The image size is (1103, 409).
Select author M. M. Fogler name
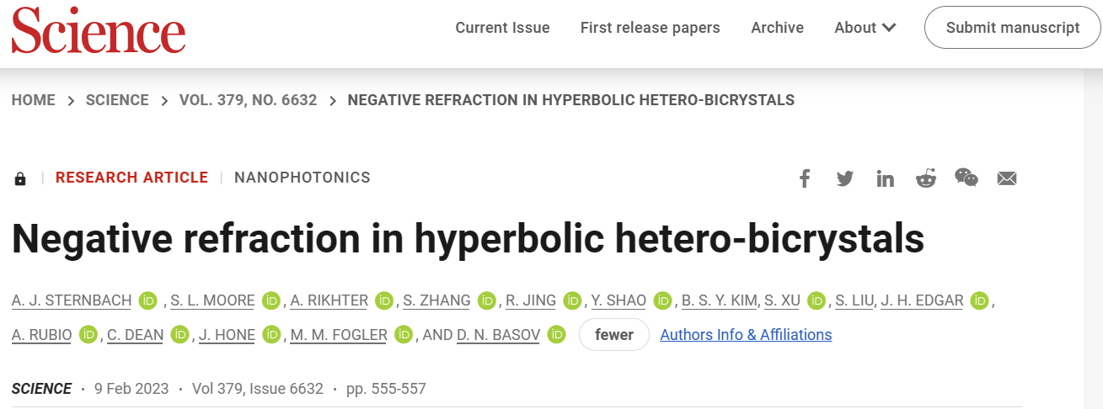(x=339, y=335)
